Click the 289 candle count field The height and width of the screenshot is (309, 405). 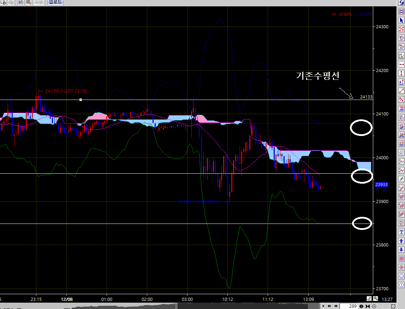pyautogui.click(x=348, y=306)
